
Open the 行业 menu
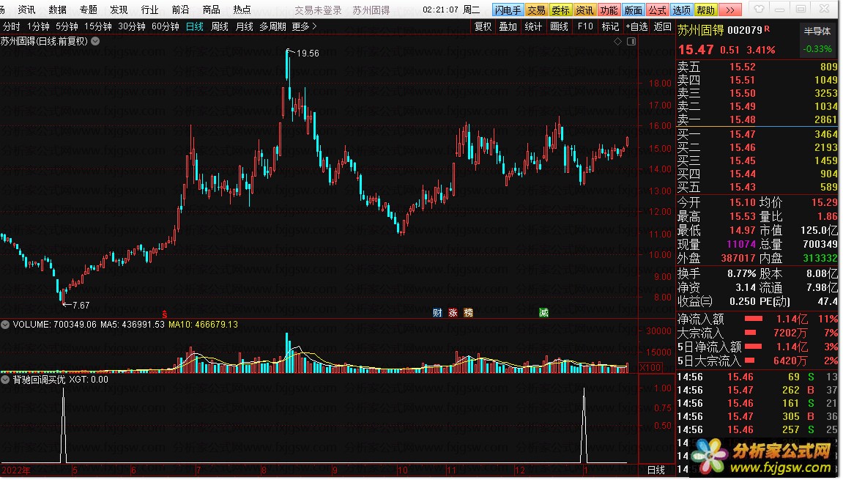149,10
